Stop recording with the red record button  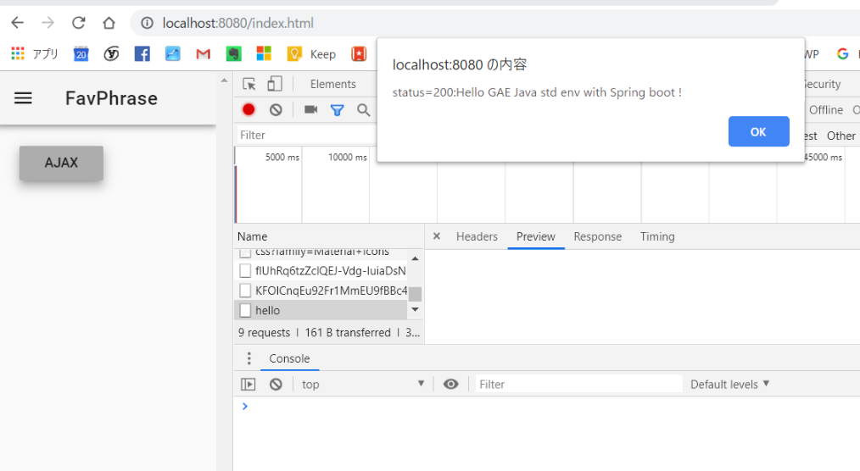(249, 109)
